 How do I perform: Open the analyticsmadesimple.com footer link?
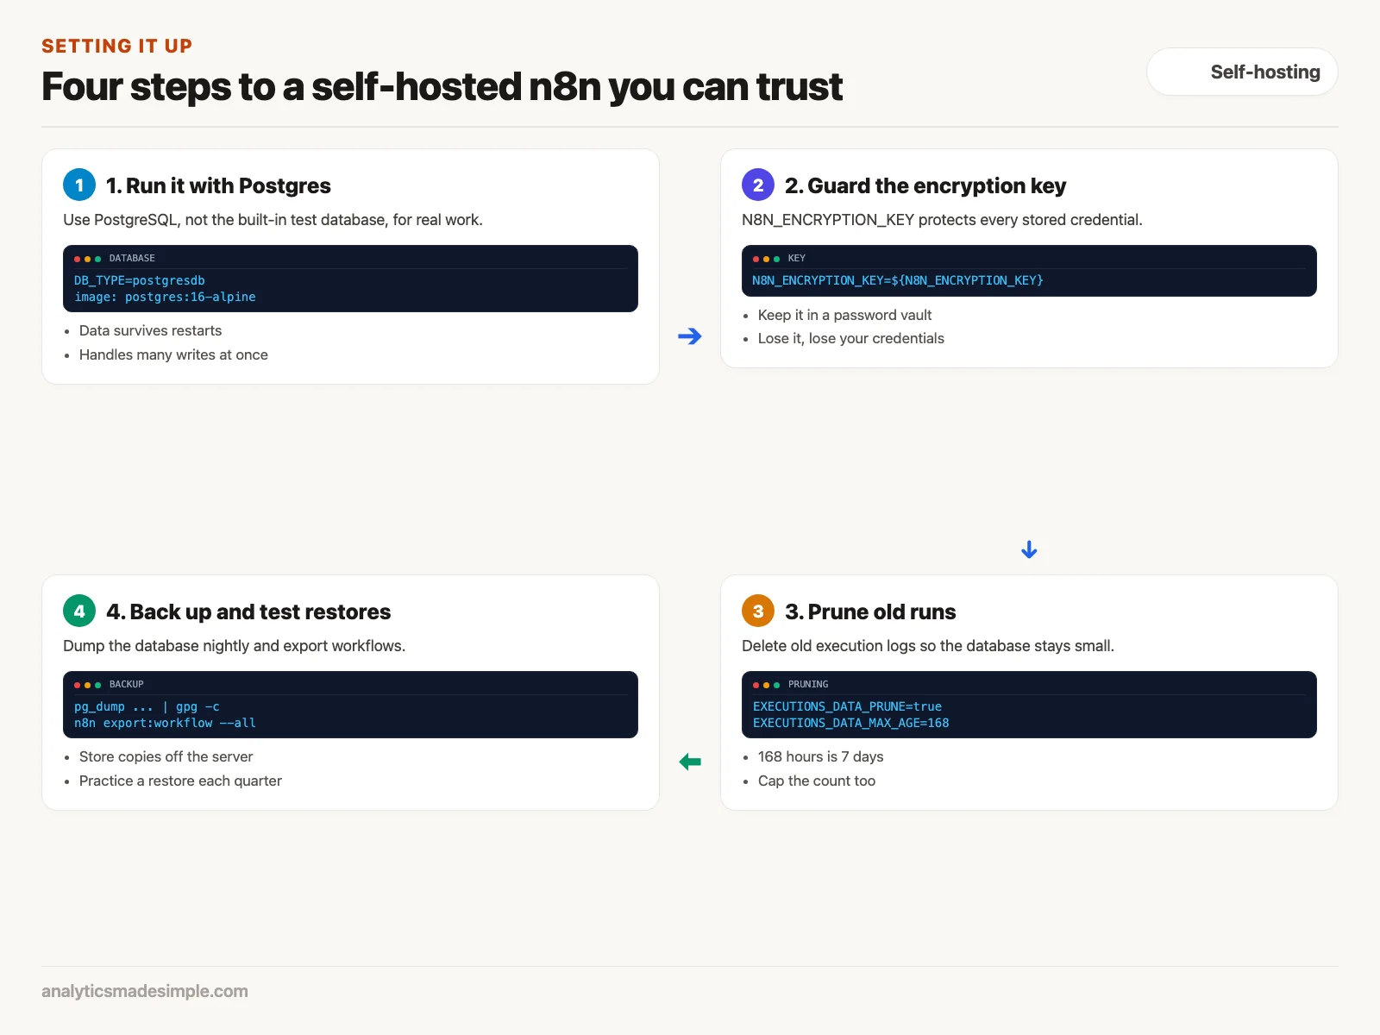pyautogui.click(x=145, y=991)
